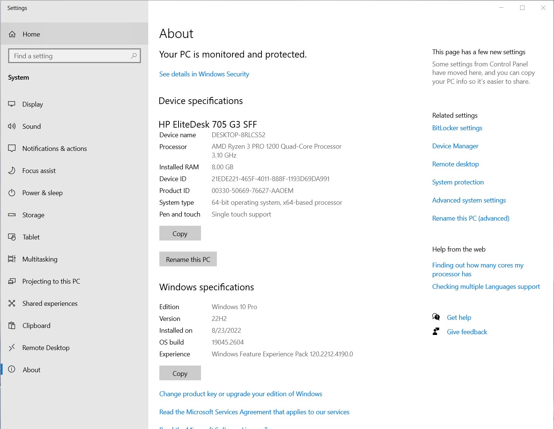
Task: Copy the device specifications
Action: (x=180, y=233)
